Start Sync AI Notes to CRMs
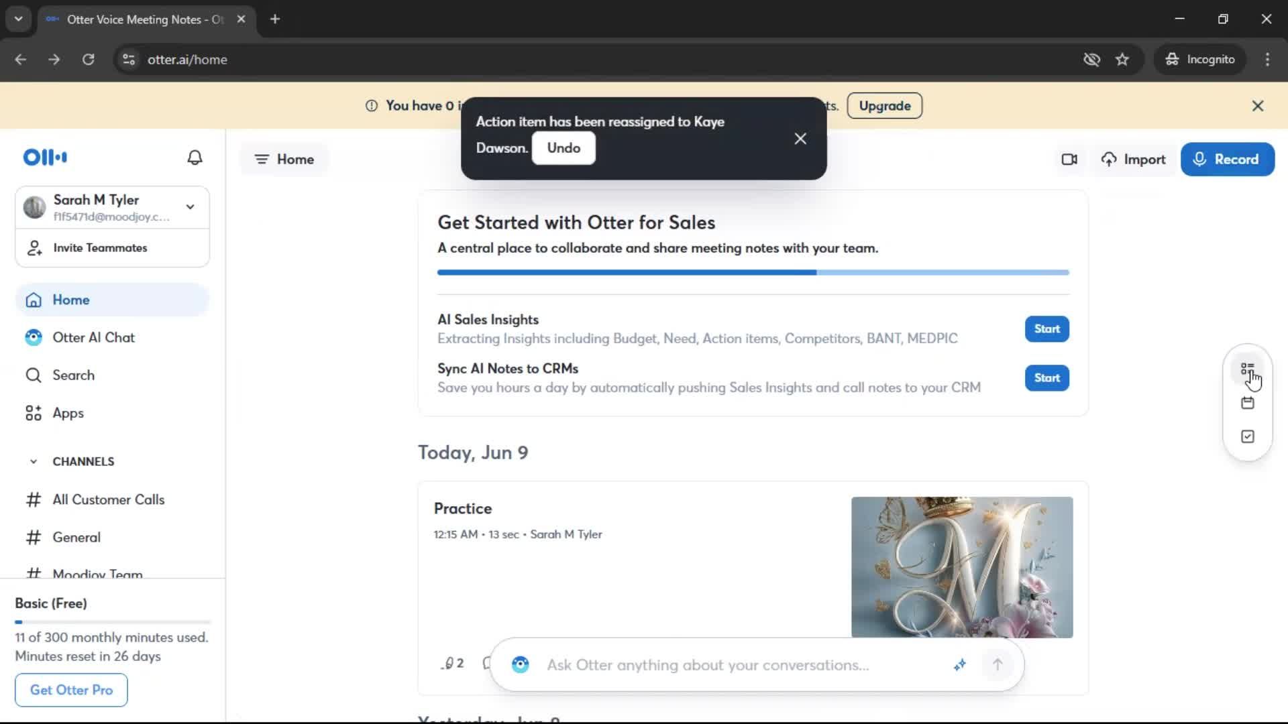This screenshot has width=1288, height=724. 1046,378
